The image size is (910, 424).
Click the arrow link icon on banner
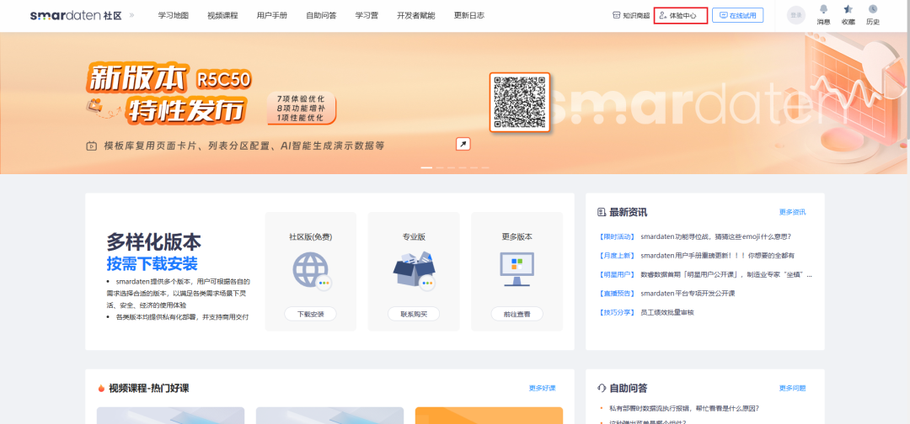[463, 144]
